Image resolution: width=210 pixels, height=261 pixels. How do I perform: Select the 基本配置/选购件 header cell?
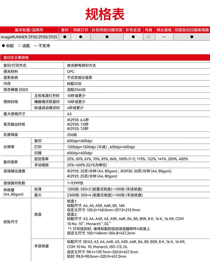29,30
